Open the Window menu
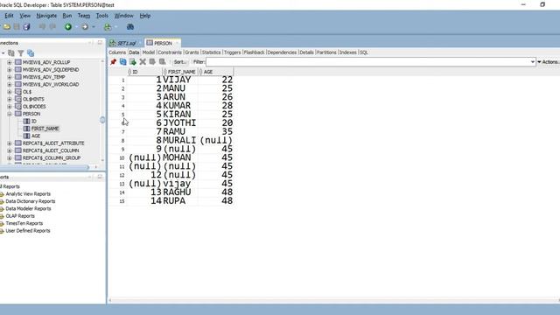560x315 pixels. [x=124, y=16]
